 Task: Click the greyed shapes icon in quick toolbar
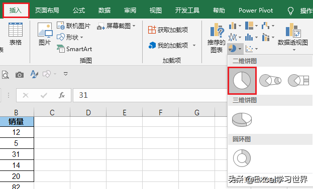(x=47, y=74)
